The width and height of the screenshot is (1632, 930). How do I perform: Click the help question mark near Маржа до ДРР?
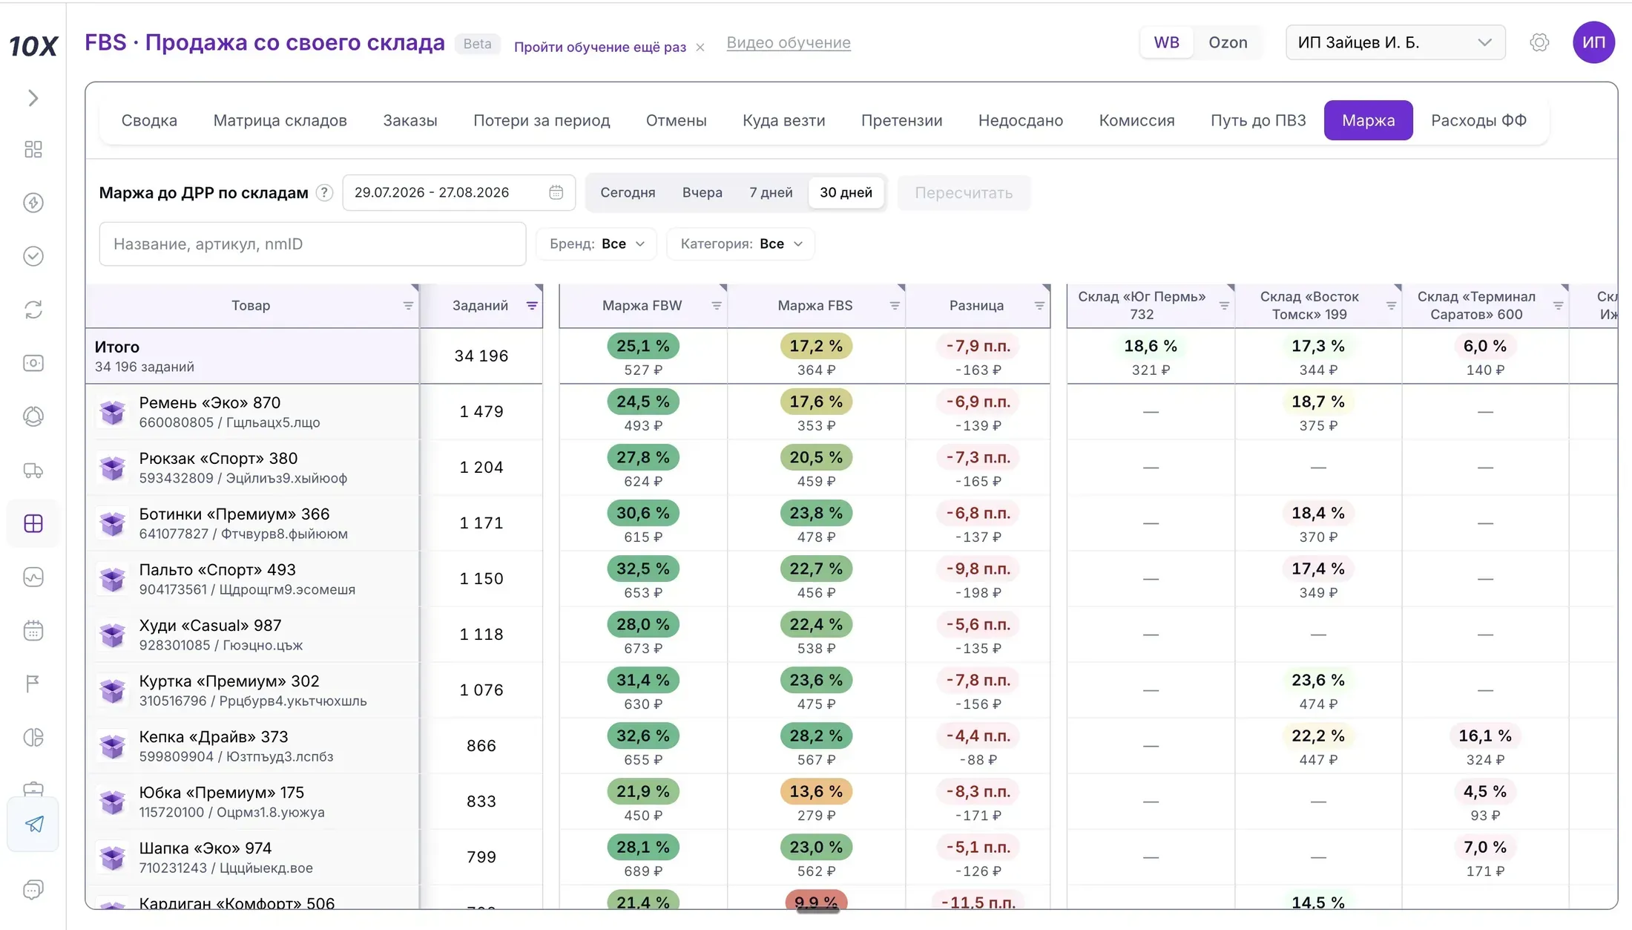coord(324,193)
